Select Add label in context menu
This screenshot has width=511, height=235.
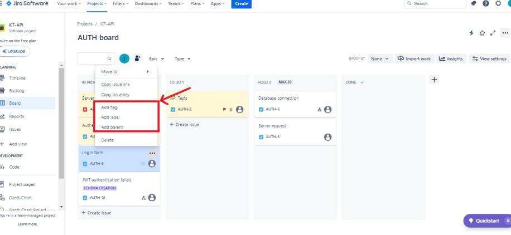126,117
